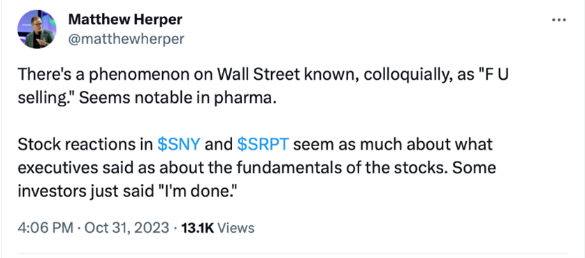Click the 4:06 PM timestamp
585x258 pixels.
(x=45, y=228)
